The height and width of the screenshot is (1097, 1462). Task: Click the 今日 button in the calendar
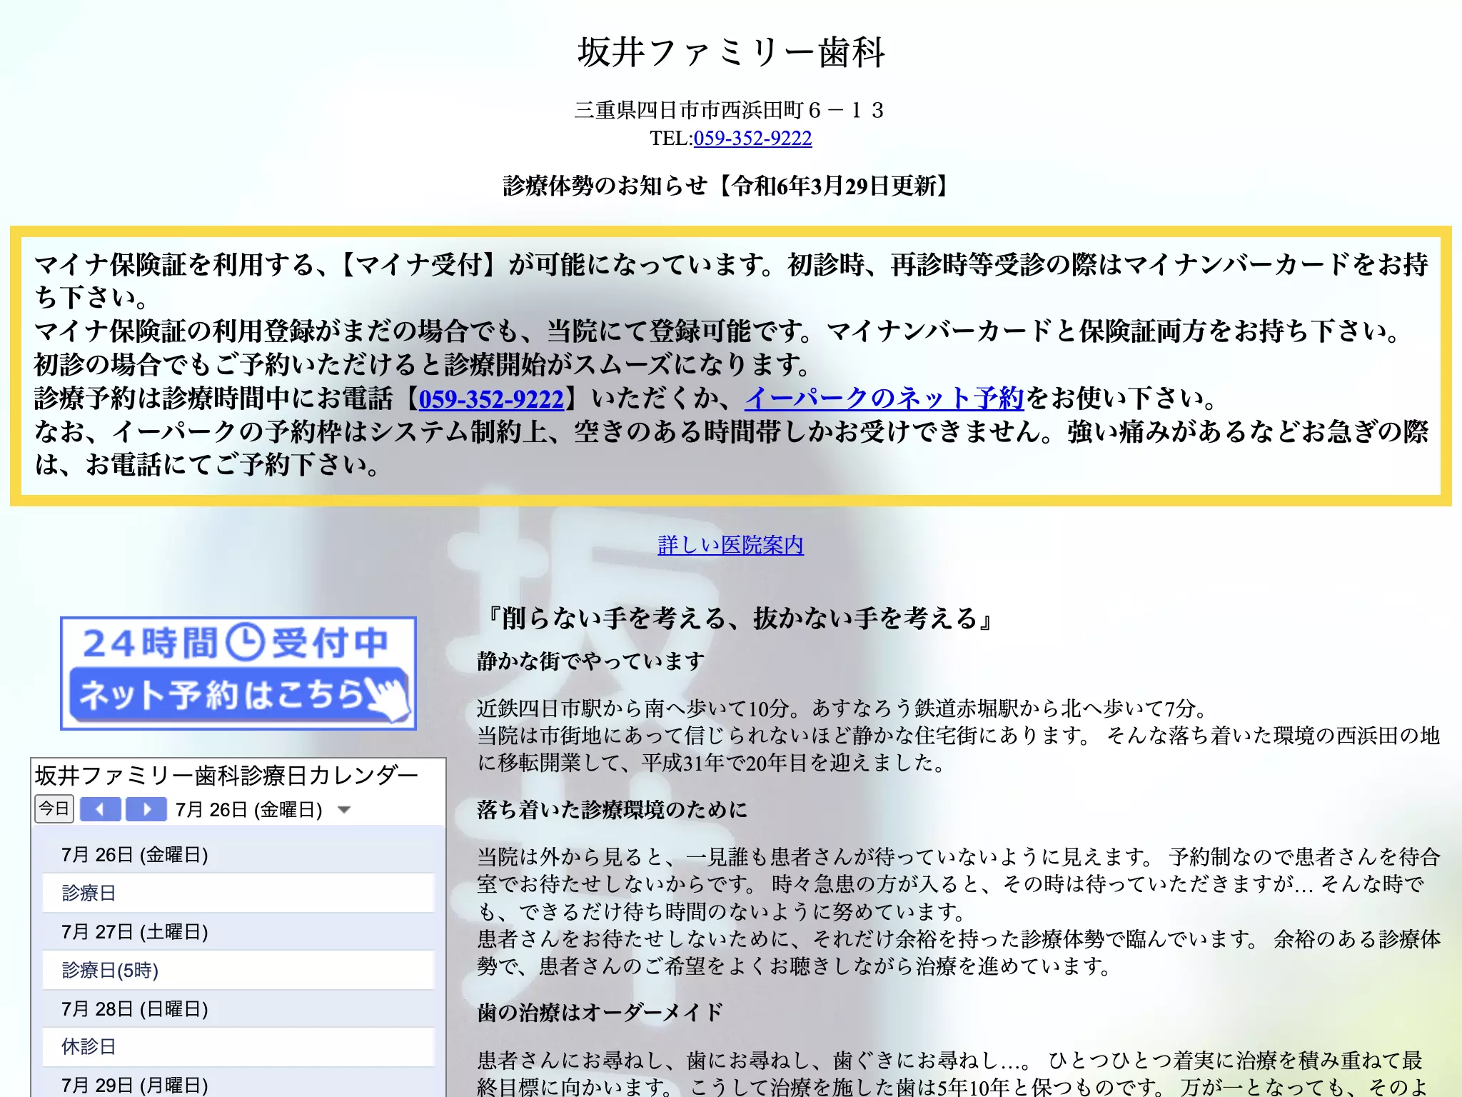pos(54,809)
